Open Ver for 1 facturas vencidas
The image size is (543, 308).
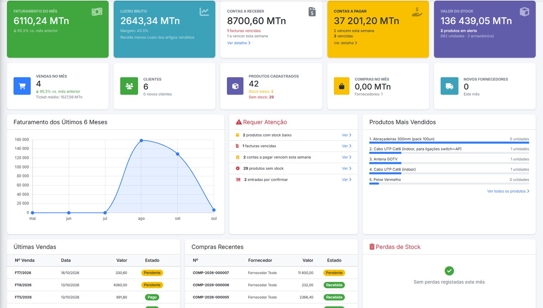[x=347, y=146]
